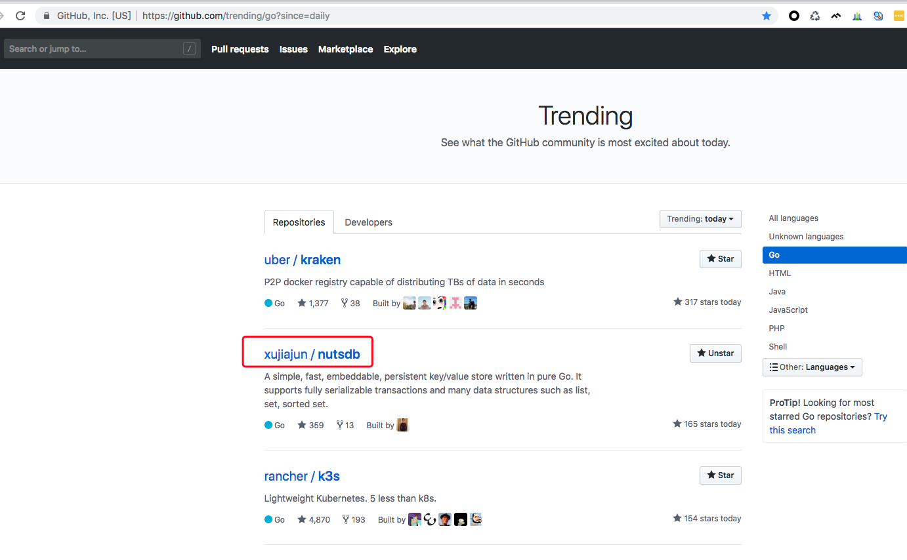Filter trending by Shell
The width and height of the screenshot is (907, 560).
pyautogui.click(x=778, y=347)
